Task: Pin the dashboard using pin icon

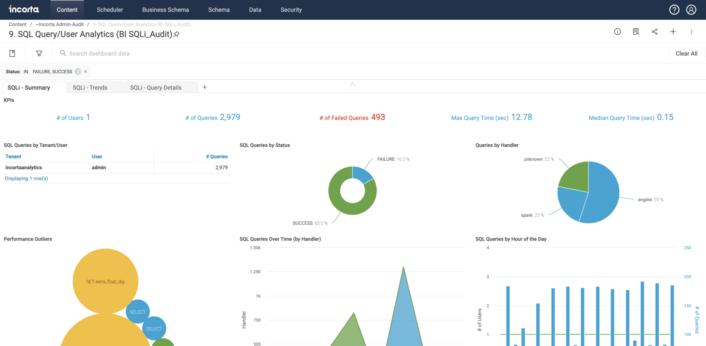Action: click(176, 34)
